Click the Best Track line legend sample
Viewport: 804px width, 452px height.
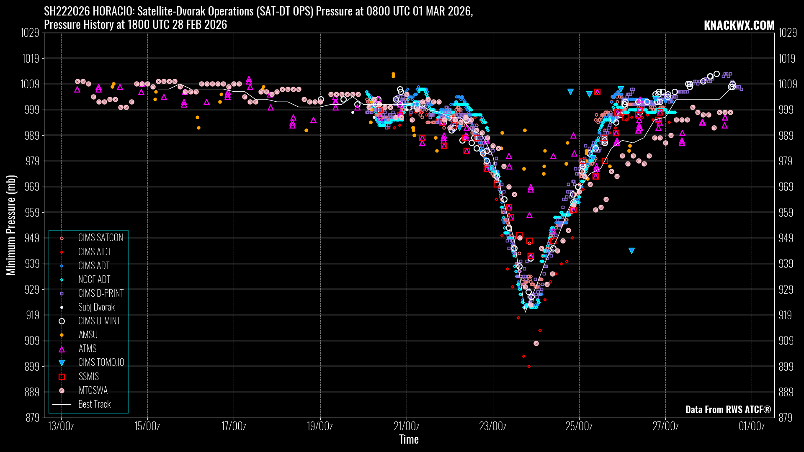(62, 404)
